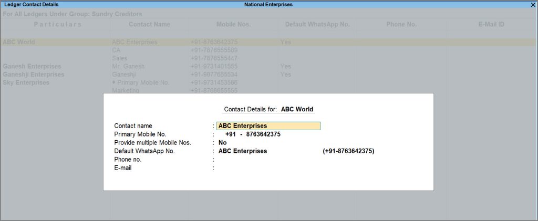This screenshot has height=221, width=538.
Task: Click the Particulars column header
Action: pyautogui.click(x=58, y=24)
